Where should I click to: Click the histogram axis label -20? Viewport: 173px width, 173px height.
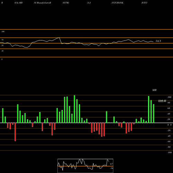(169, 130)
